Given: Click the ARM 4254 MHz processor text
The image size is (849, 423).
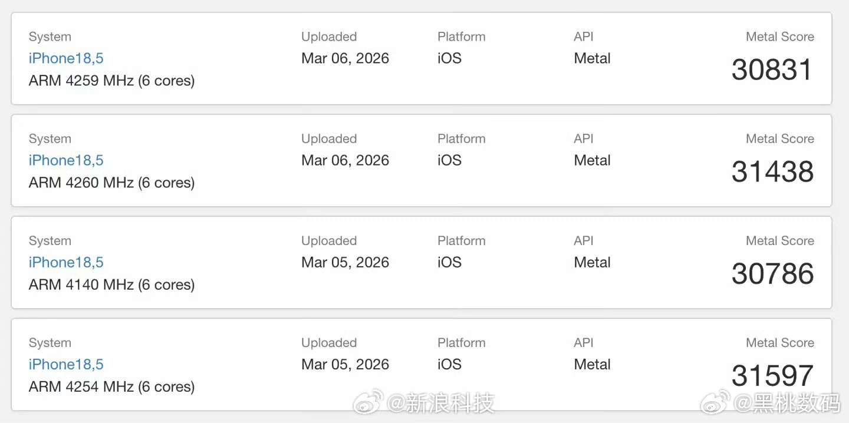Looking at the screenshot, I should (111, 386).
